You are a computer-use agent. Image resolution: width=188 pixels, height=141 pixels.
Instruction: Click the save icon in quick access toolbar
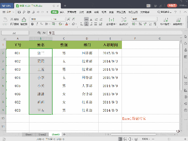tap(19, 12)
